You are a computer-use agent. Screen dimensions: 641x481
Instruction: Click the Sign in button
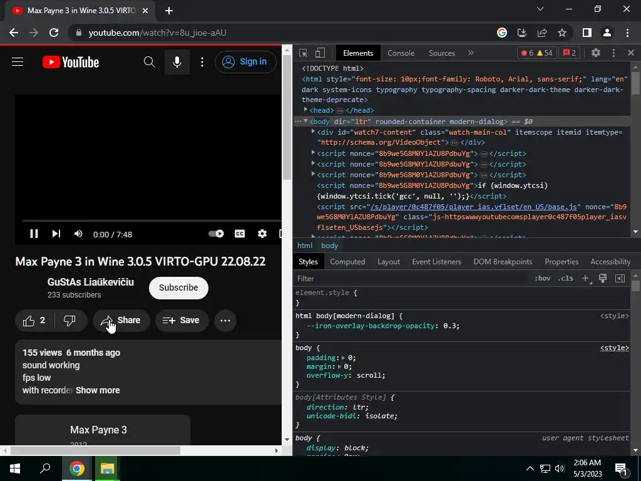(245, 62)
